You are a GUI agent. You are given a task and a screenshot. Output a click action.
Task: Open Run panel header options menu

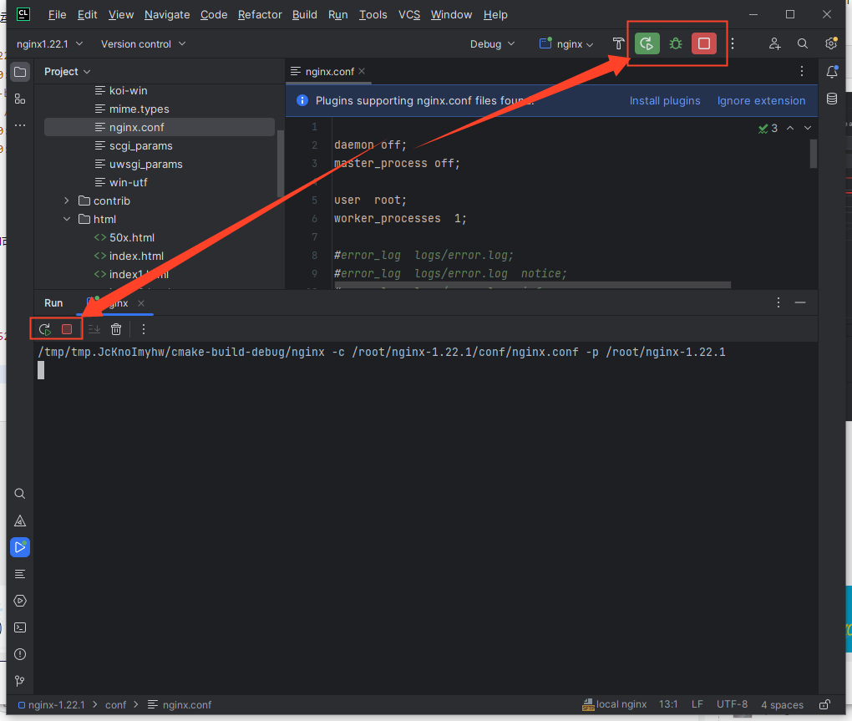point(778,302)
